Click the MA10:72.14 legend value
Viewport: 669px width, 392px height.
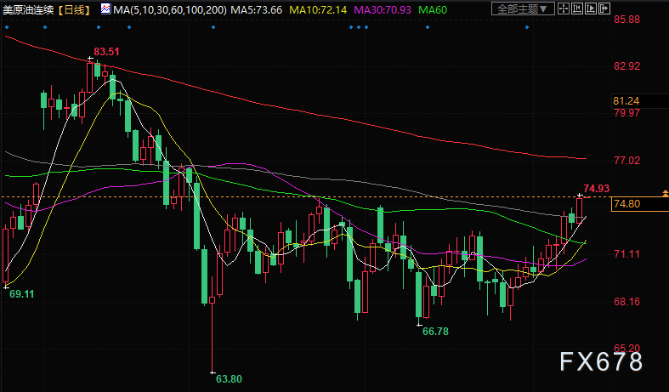[x=318, y=9]
